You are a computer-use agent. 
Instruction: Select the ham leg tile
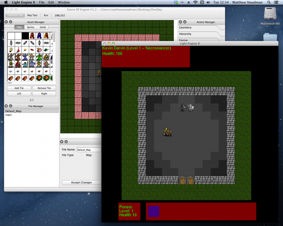(39, 50)
